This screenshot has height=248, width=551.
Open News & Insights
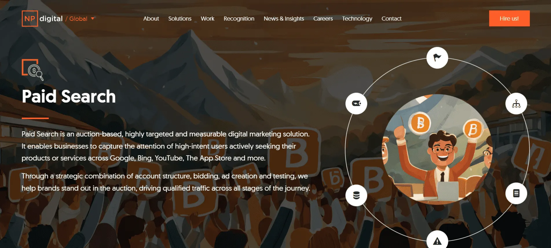click(x=284, y=18)
